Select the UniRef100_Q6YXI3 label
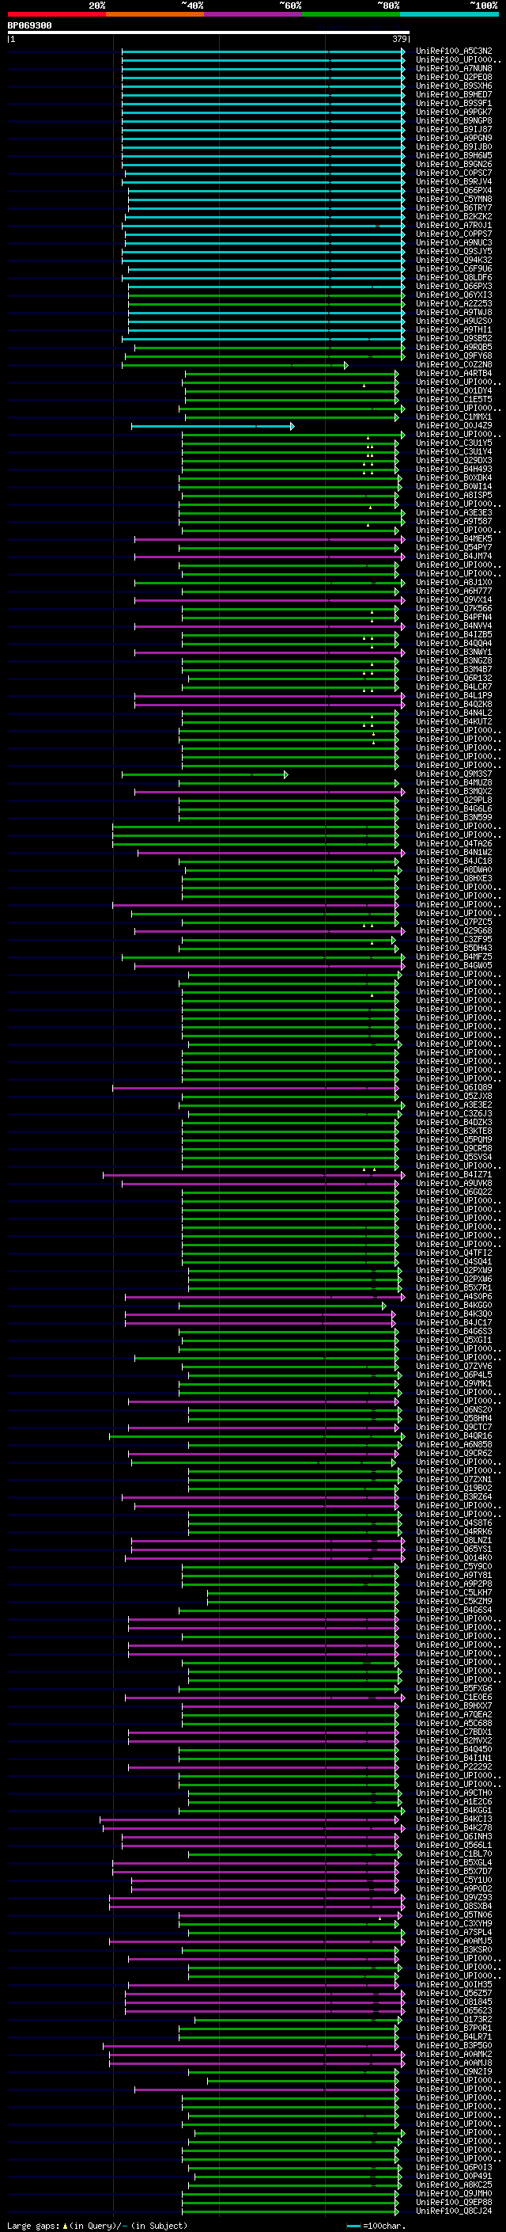The width and height of the screenshot is (506, 2232). pos(454,295)
